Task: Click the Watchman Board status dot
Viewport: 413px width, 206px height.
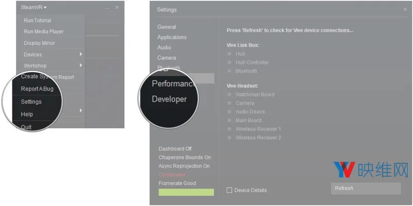Action: click(229, 94)
